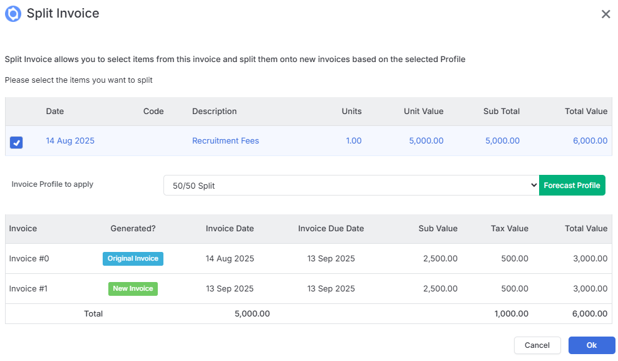Click the Invoice #0 invoice date 14 Aug 2025
Screen dimensions: 618x361
230,258
